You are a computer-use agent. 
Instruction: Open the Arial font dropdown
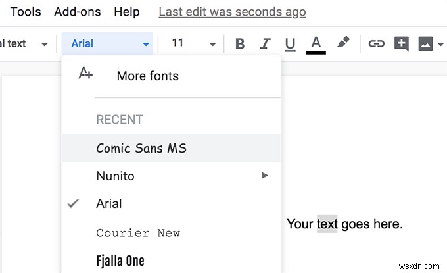[108, 44]
